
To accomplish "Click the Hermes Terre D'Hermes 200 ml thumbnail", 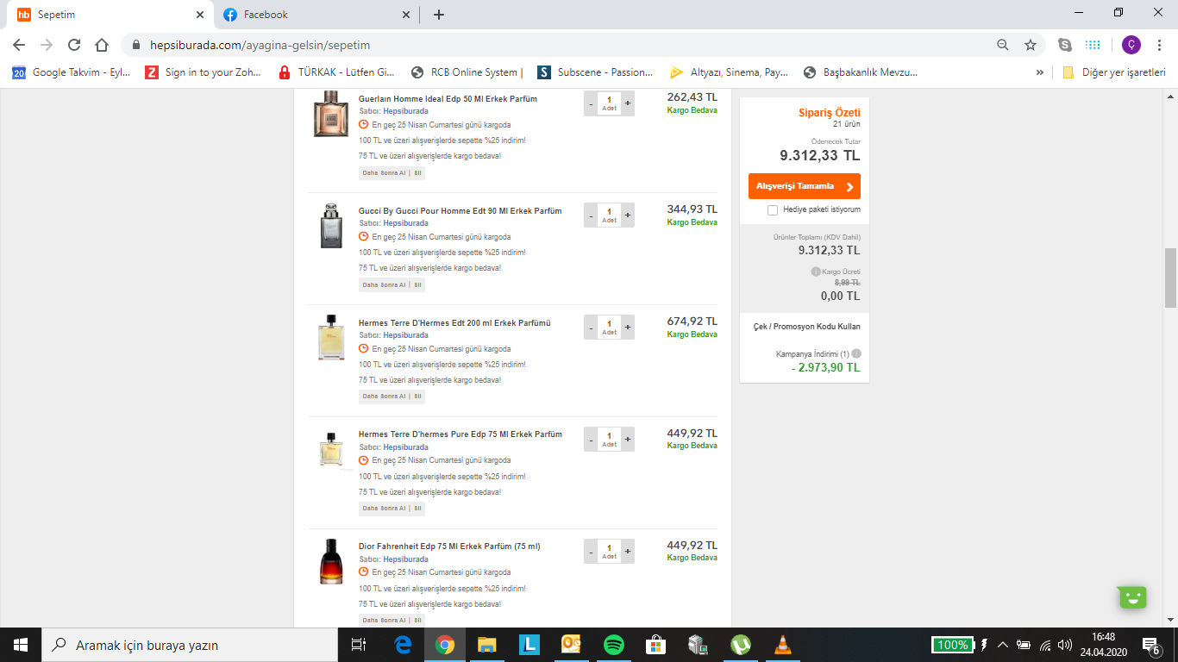I will pyautogui.click(x=331, y=337).
